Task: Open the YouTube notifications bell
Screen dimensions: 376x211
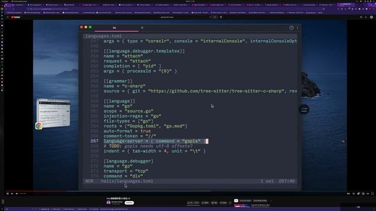Action: (365, 17)
